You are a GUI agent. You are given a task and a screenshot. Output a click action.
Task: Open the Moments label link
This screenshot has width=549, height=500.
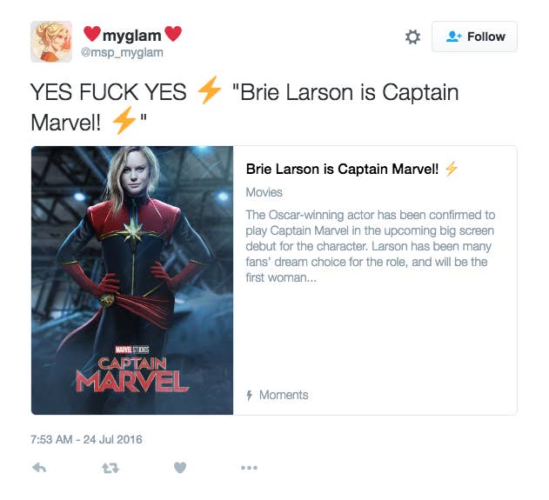284,395
